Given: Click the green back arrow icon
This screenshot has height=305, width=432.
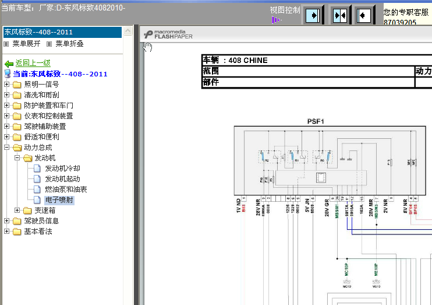Looking at the screenshot, I should coord(9,64).
